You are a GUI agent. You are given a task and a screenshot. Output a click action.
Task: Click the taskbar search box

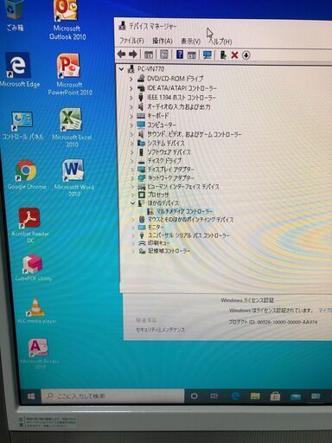[112, 396]
